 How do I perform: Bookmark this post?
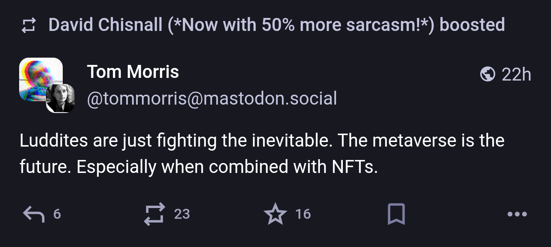[396, 214]
